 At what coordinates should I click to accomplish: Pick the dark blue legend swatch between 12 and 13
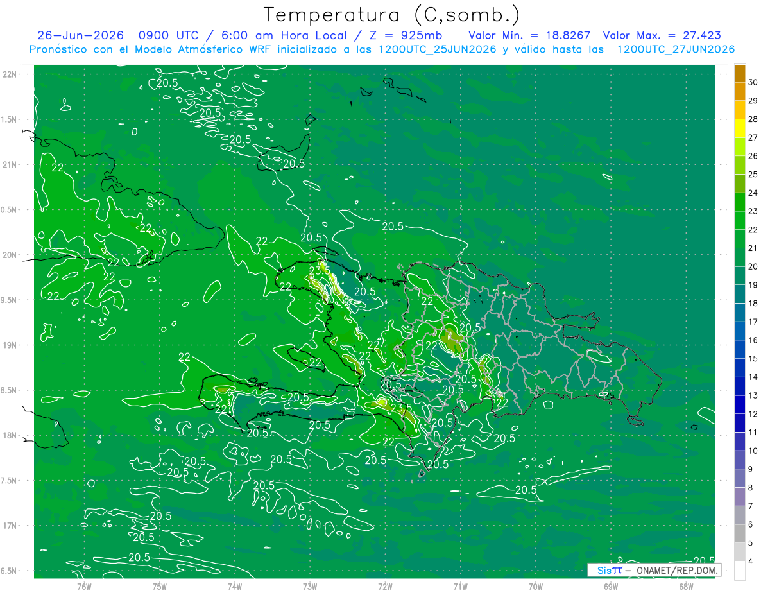click(740, 404)
